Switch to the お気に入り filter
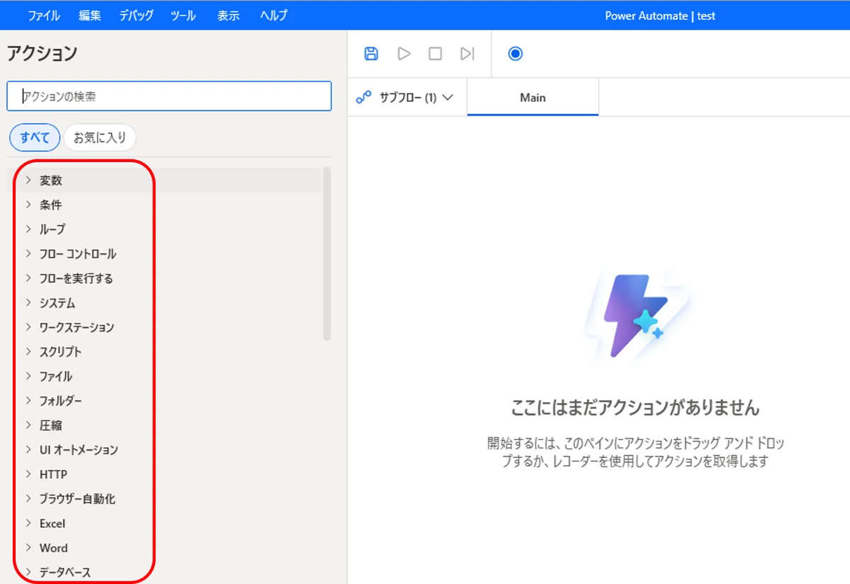 point(100,137)
